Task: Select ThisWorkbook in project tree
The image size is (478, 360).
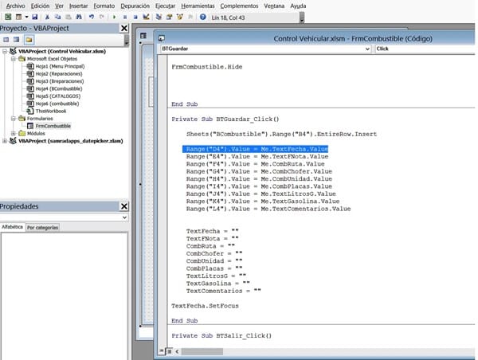Action: tap(52, 111)
